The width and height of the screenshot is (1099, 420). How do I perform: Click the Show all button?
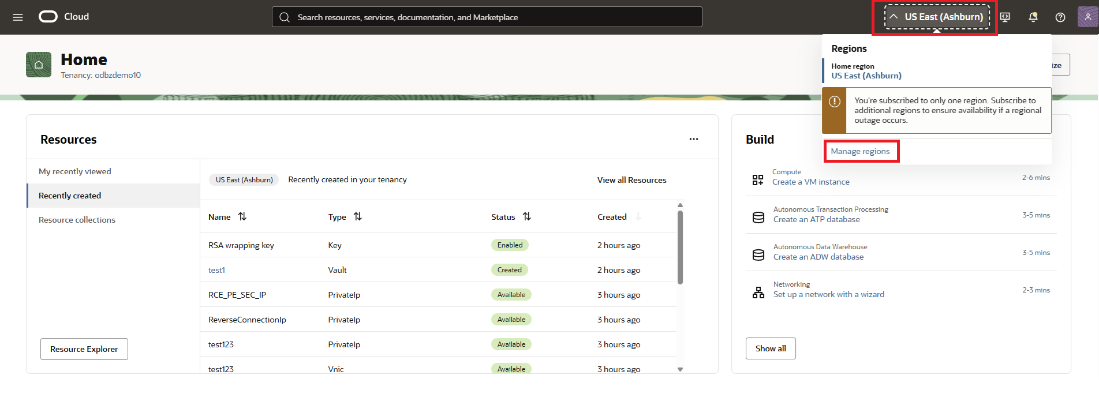(x=771, y=348)
